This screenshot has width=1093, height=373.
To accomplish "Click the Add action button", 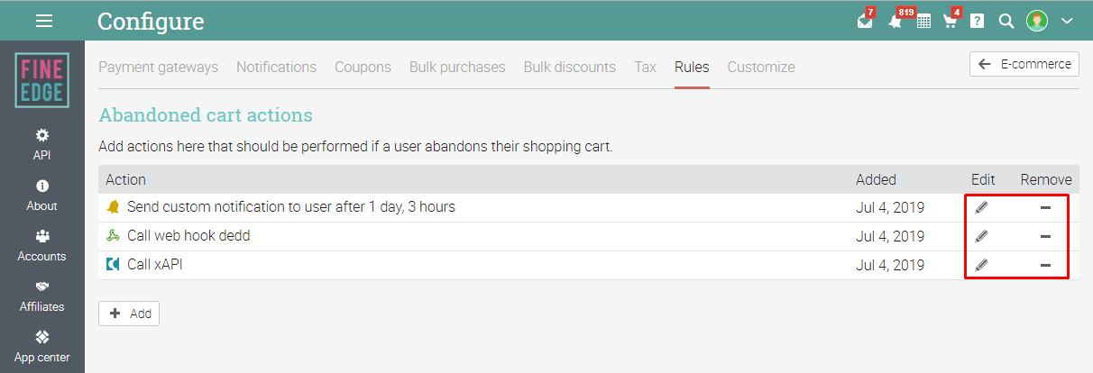I will (x=129, y=314).
